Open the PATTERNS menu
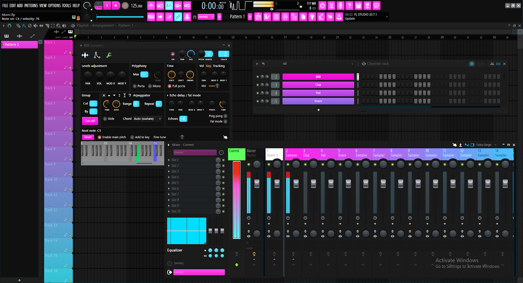Image resolution: width=523 pixels, height=283 pixels. 31,5
